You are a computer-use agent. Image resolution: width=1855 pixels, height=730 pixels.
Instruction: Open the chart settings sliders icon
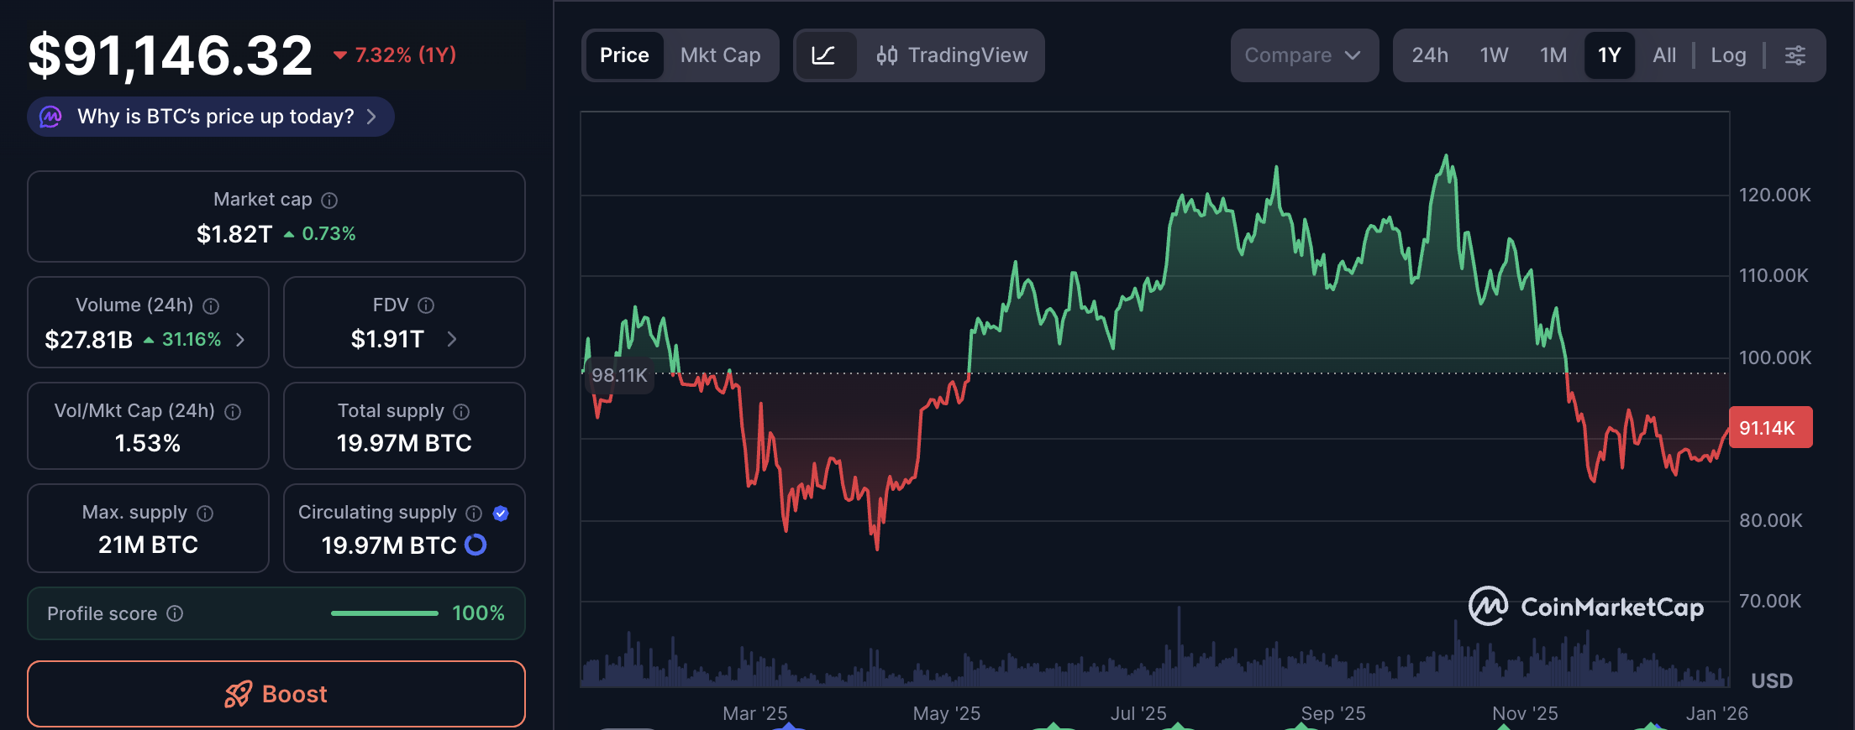(1796, 55)
